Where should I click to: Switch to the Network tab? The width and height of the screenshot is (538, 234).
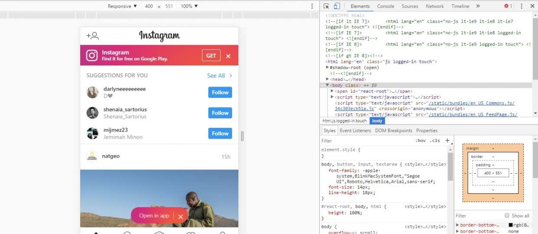click(435, 6)
